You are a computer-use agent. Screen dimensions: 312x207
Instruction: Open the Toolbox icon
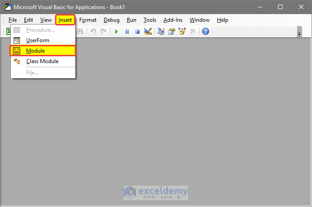pos(192,31)
